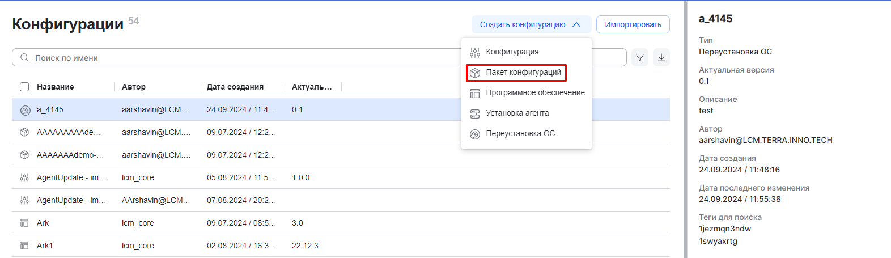Click the sliders icon in first AgentUpdate row

point(24,177)
